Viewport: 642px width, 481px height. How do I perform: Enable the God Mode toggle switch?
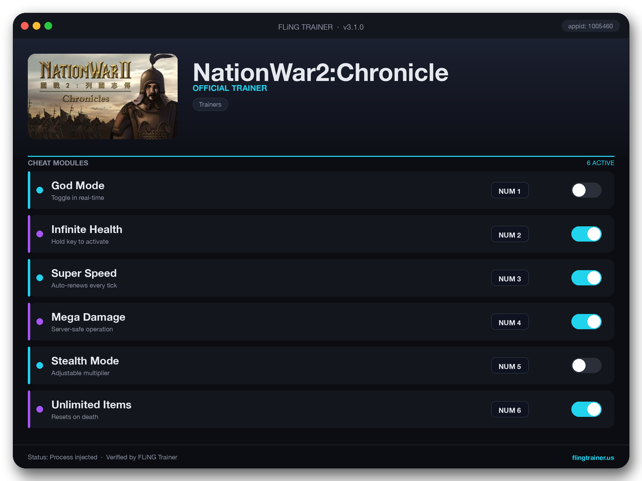coord(586,190)
